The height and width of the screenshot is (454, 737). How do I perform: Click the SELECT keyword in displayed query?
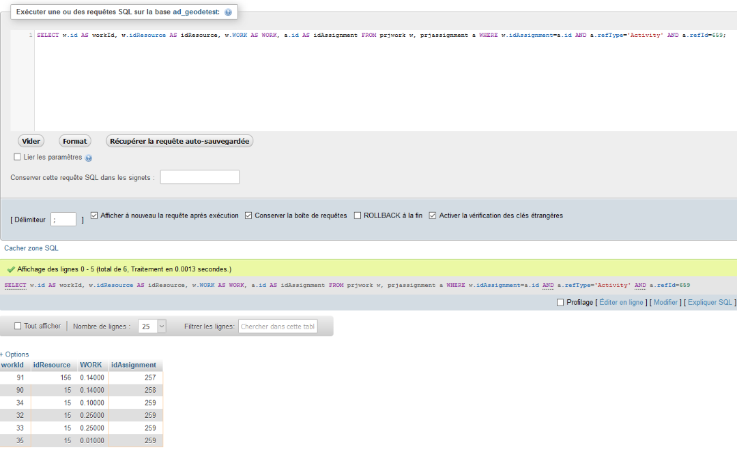coord(16,285)
